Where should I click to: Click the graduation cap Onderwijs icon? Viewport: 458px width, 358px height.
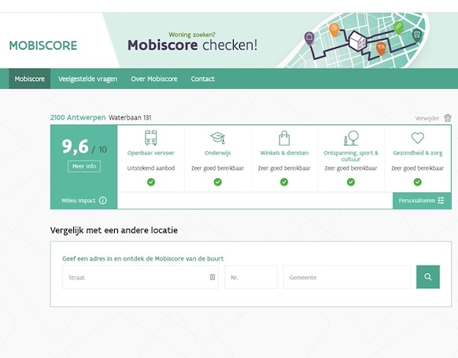218,138
